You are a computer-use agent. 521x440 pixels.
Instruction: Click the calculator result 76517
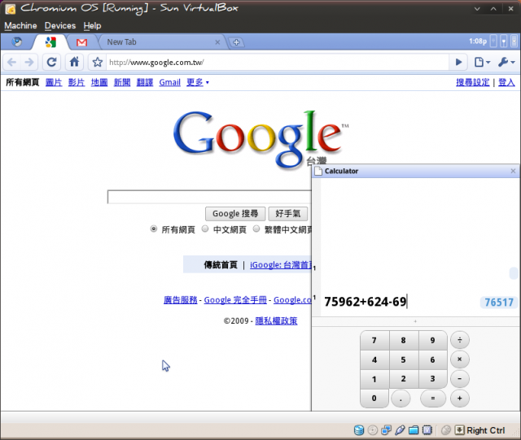click(499, 303)
